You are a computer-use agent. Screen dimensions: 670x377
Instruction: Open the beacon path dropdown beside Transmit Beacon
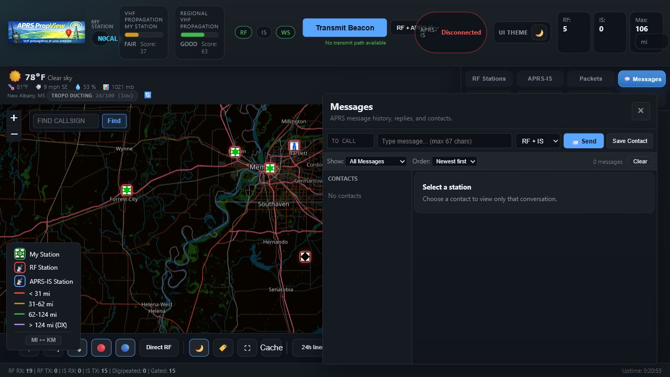coord(416,28)
